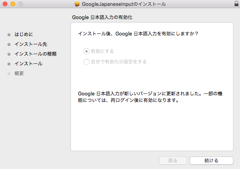This screenshot has width=240, height=169.
Task: Minimize the installer with yellow button
Action: coord(12,4)
